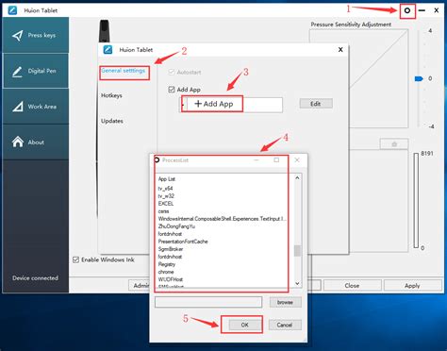
Task: Select Updates in the settings dialog
Action: (112, 121)
